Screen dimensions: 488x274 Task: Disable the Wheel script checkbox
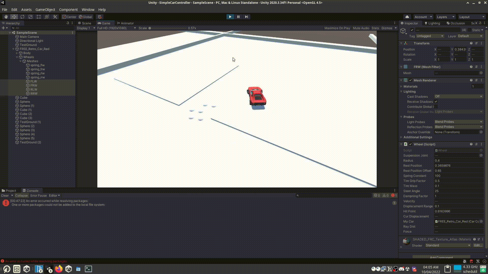point(410,144)
